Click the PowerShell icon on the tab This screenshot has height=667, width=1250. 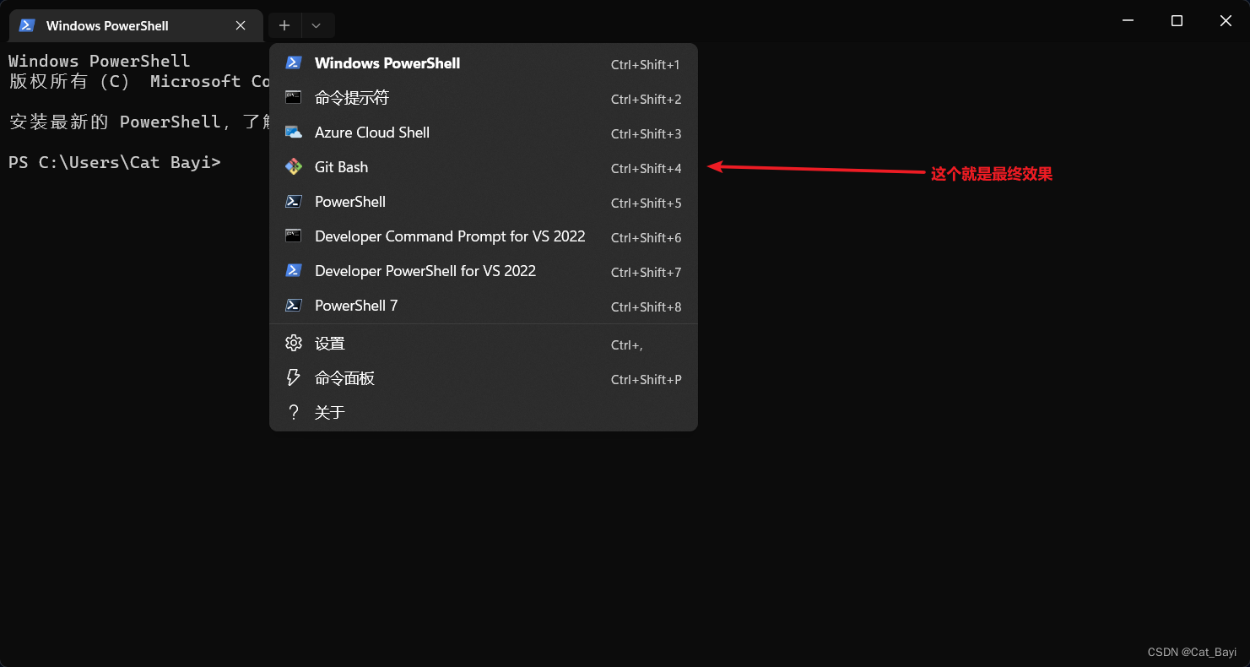(27, 25)
